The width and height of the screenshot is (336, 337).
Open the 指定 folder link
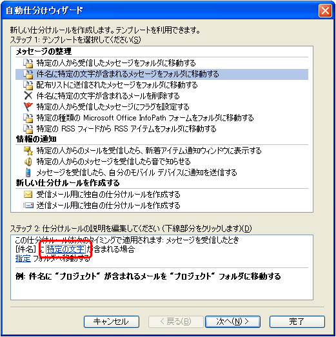tap(23, 258)
